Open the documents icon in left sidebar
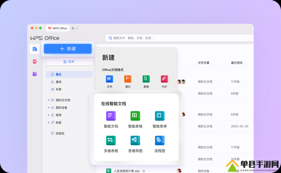 (x=35, y=49)
